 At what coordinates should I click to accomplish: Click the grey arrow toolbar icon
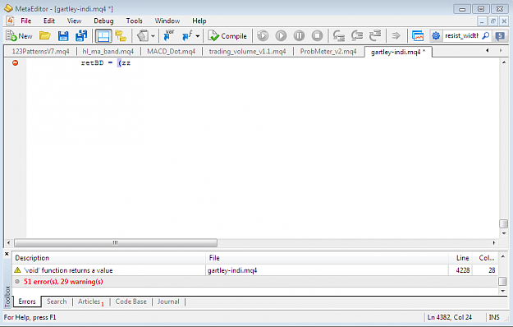coord(396,35)
